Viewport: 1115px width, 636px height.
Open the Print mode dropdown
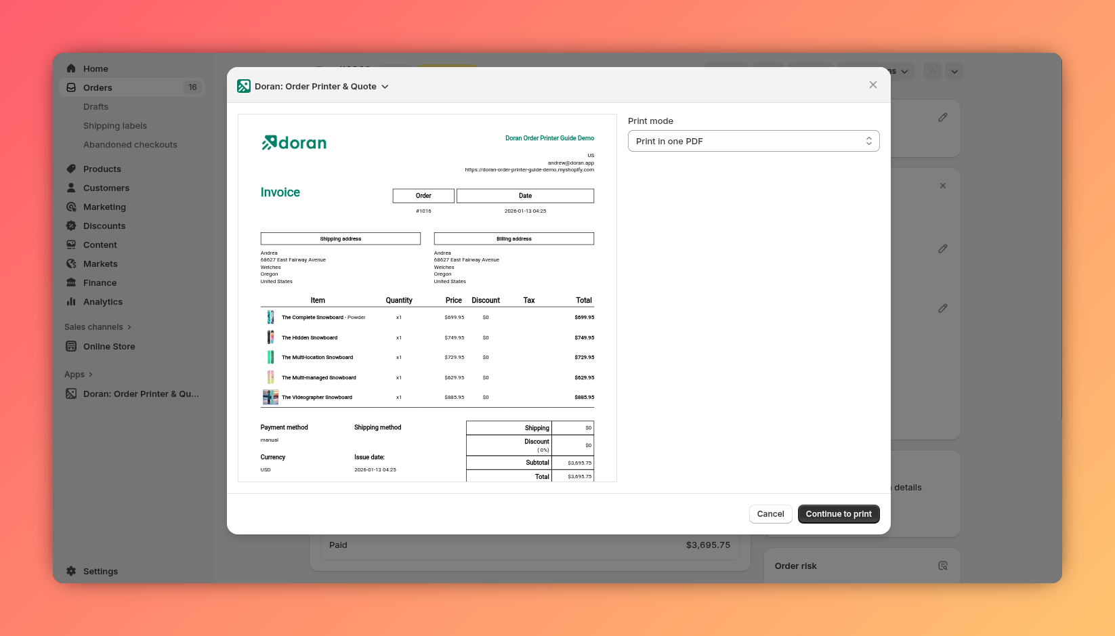coord(754,141)
